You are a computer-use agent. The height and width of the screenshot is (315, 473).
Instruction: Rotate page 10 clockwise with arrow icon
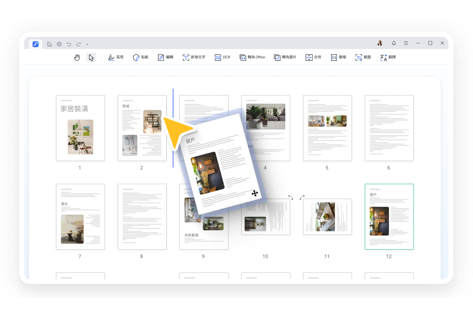(291, 197)
